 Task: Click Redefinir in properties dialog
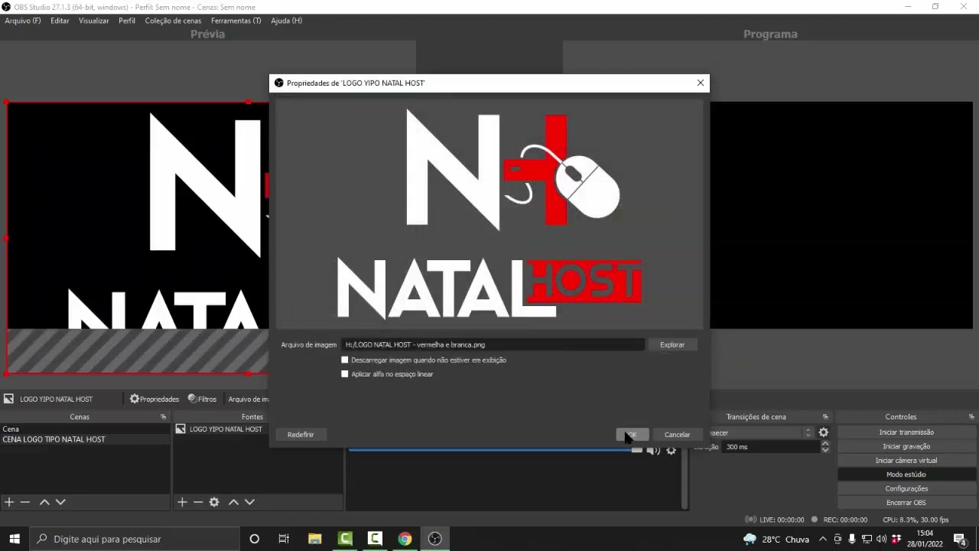click(301, 435)
